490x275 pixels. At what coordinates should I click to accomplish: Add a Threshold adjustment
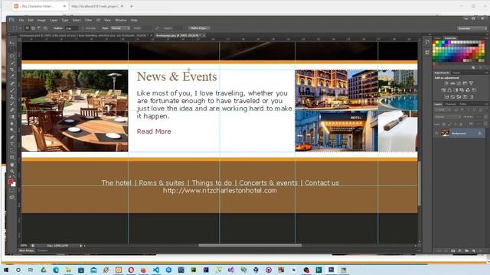(x=459, y=97)
